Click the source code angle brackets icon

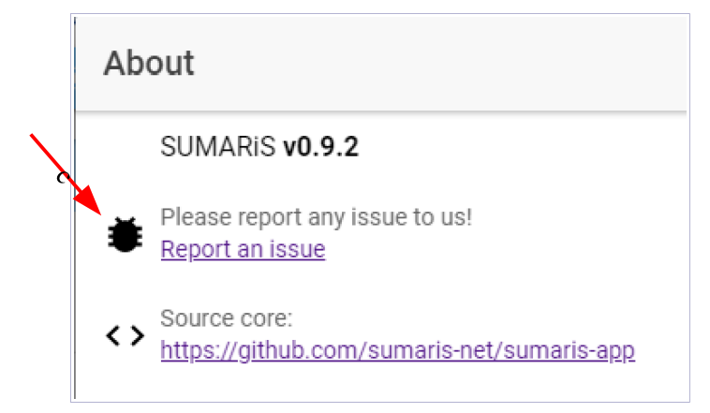[125, 336]
